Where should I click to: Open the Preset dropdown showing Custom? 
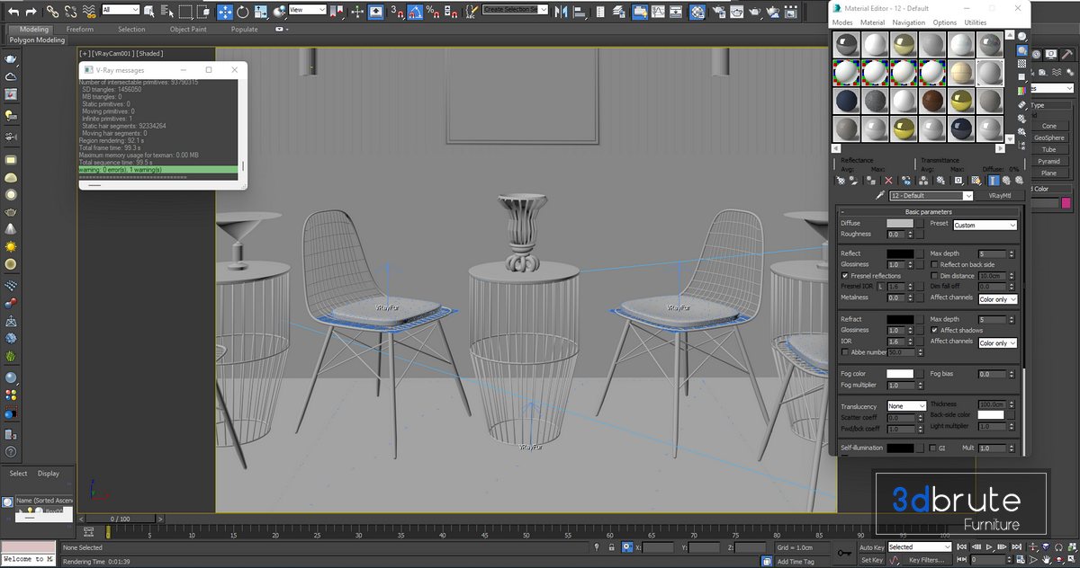coord(984,226)
